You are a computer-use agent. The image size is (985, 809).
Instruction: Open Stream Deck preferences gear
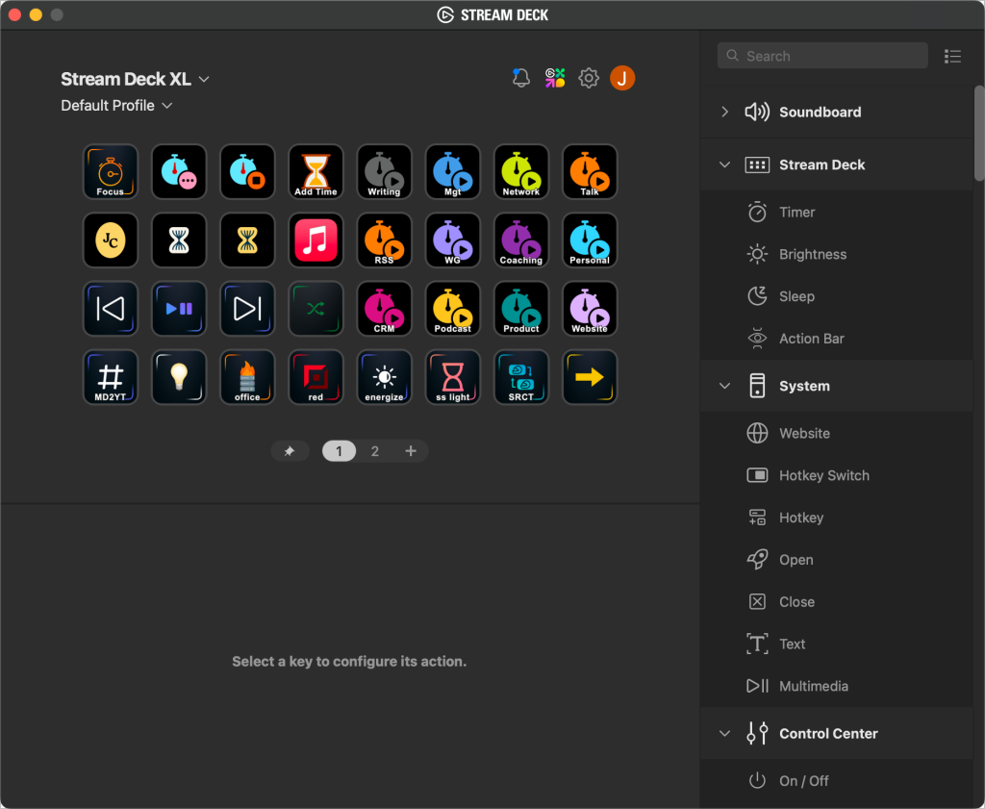pos(589,79)
